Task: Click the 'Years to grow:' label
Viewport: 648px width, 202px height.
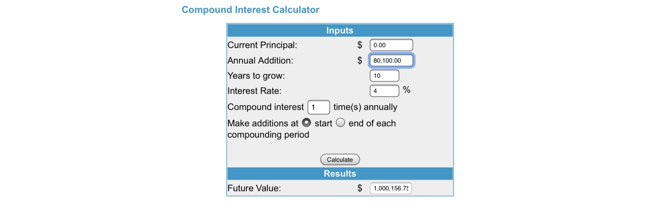Action: (256, 76)
